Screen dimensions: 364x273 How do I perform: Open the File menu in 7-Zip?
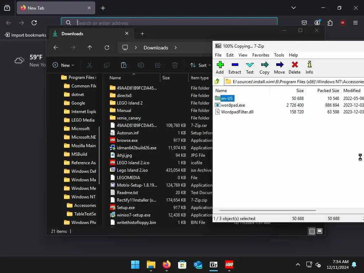coord(218,55)
